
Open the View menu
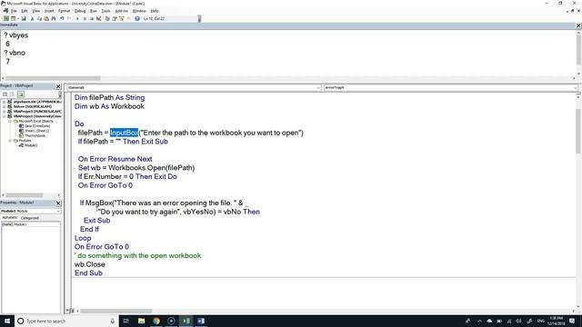(36, 11)
